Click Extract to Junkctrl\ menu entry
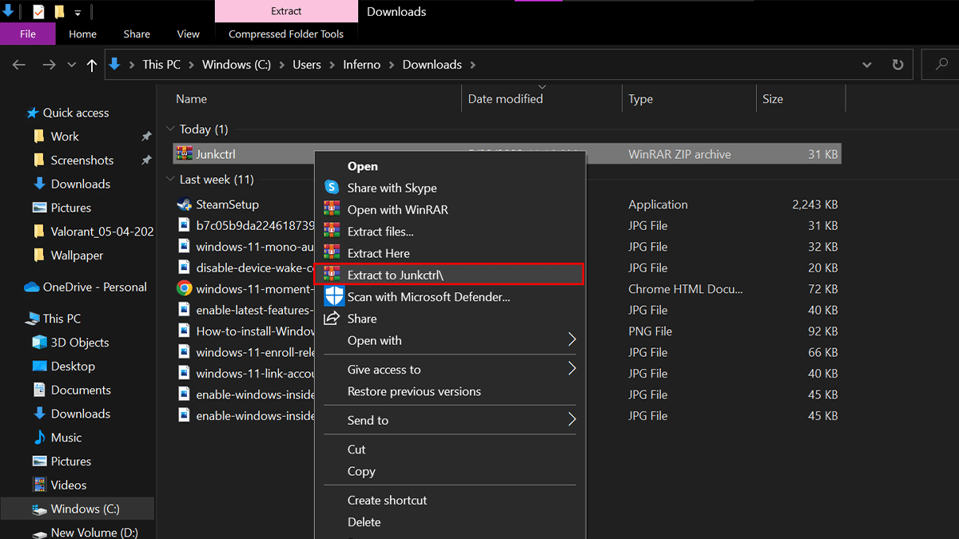Image resolution: width=959 pixels, height=539 pixels. pyautogui.click(x=400, y=275)
